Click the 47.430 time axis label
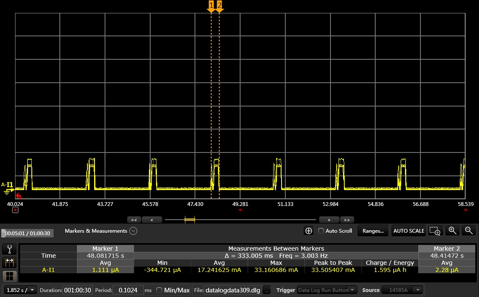The image size is (479, 297). pyautogui.click(x=195, y=204)
